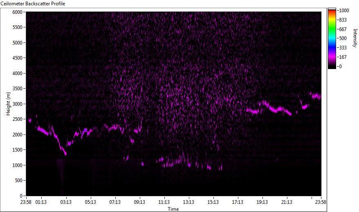Click the 01:13 time axis label
This screenshot has width=359, height=212.
pyautogui.click(x=41, y=202)
